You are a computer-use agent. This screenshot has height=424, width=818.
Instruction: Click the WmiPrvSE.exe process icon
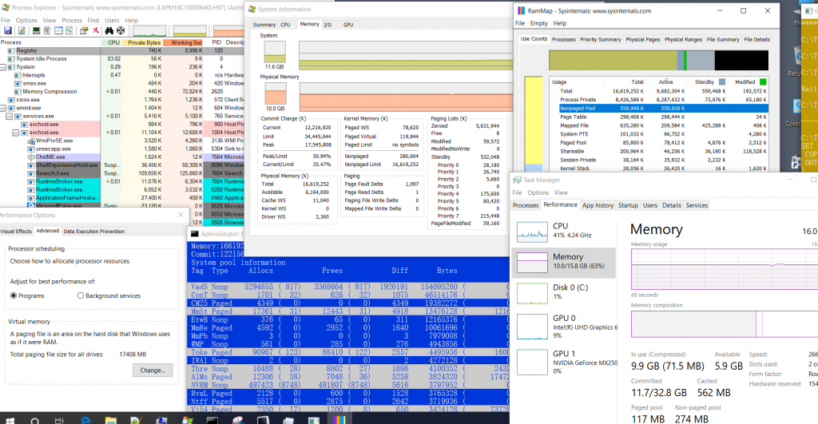31,141
